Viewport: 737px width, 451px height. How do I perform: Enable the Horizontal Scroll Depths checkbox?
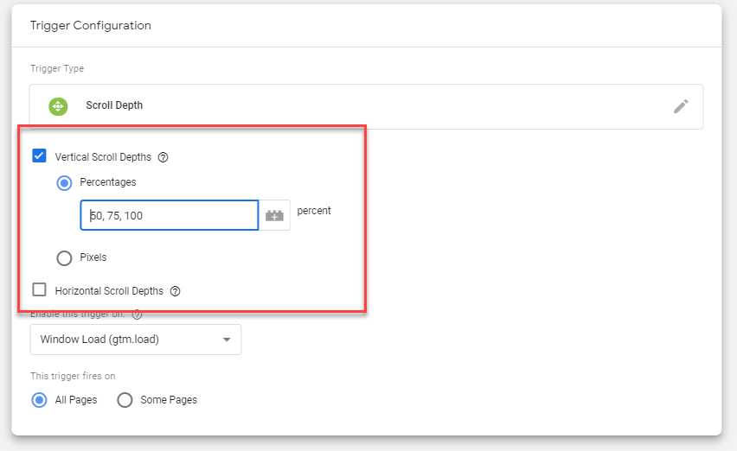(39, 290)
